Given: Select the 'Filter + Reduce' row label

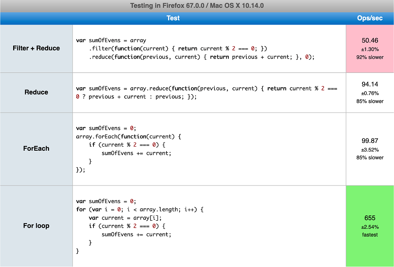Looking at the screenshot, I should coord(36,48).
